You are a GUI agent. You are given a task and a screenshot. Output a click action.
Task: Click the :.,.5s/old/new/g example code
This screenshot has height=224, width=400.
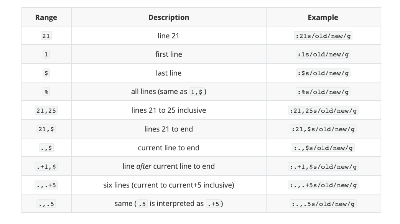tap(323, 204)
